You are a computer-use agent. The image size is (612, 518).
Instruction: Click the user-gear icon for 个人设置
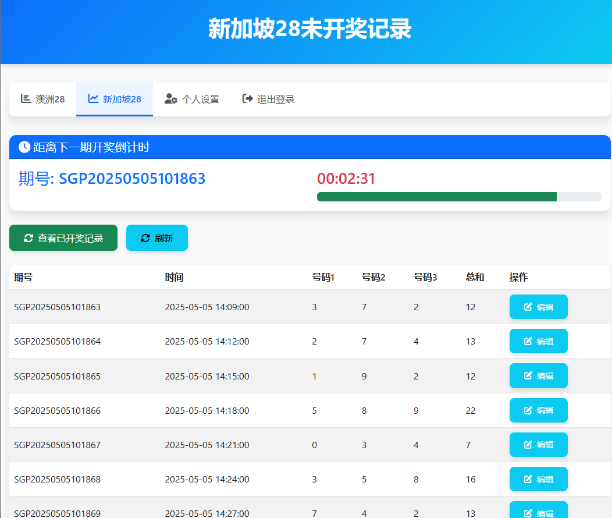tap(170, 99)
